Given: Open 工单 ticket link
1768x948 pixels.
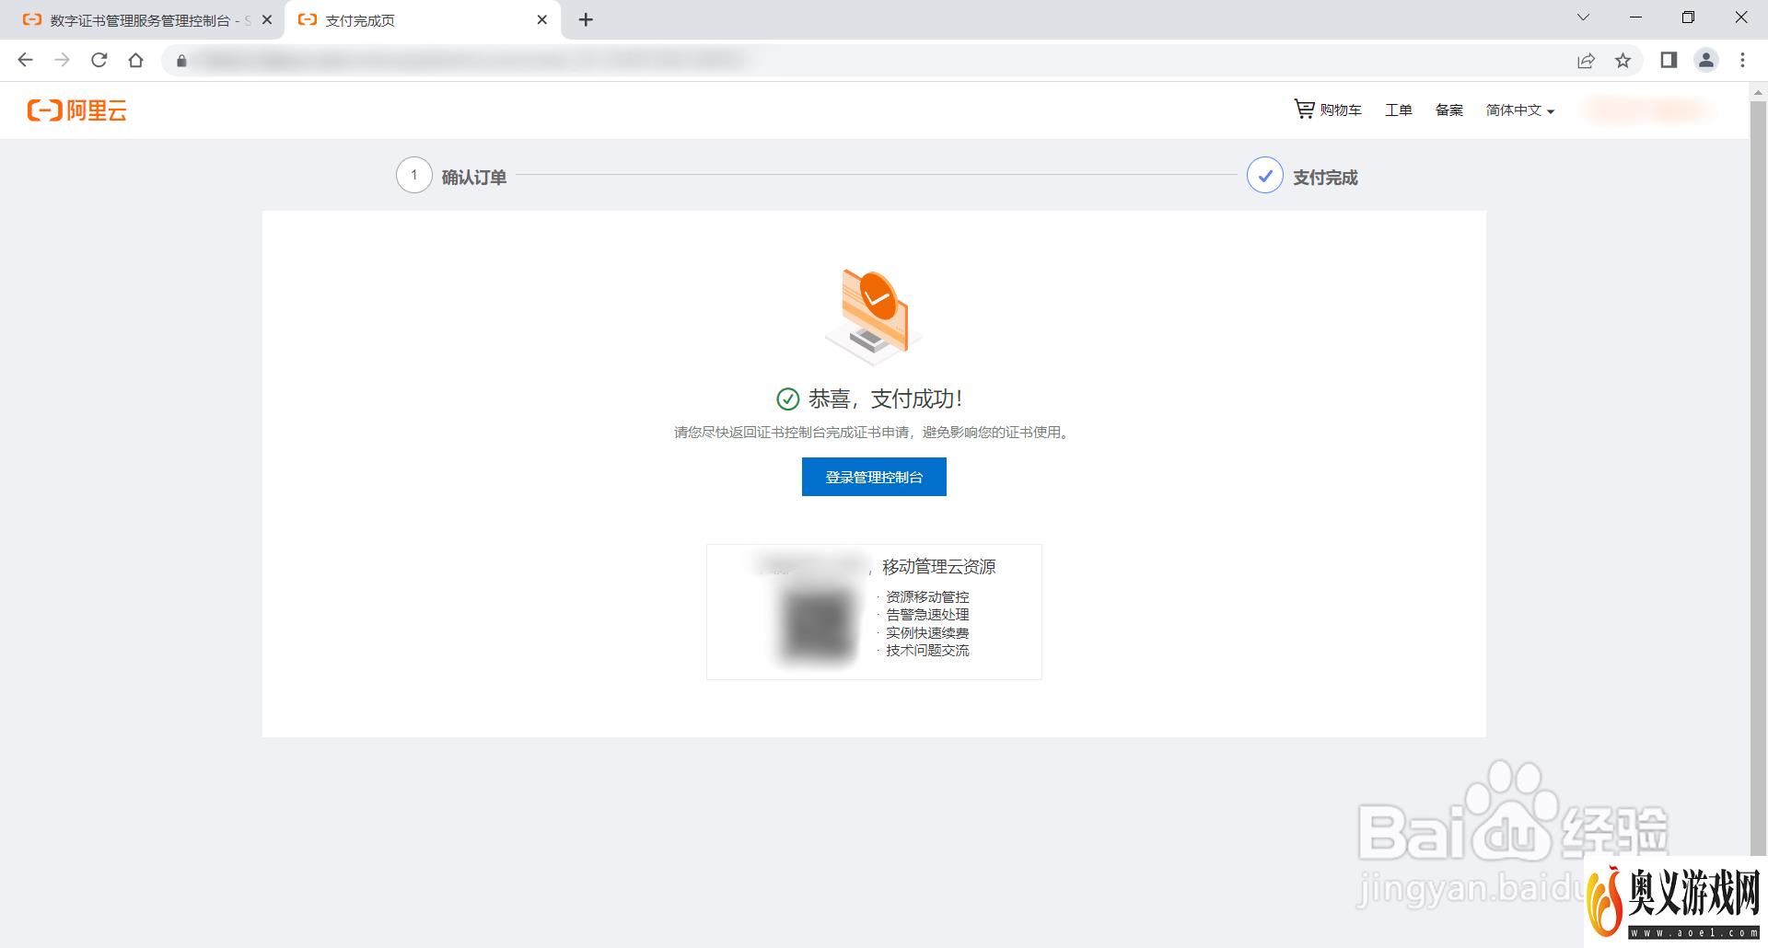Looking at the screenshot, I should 1398,110.
